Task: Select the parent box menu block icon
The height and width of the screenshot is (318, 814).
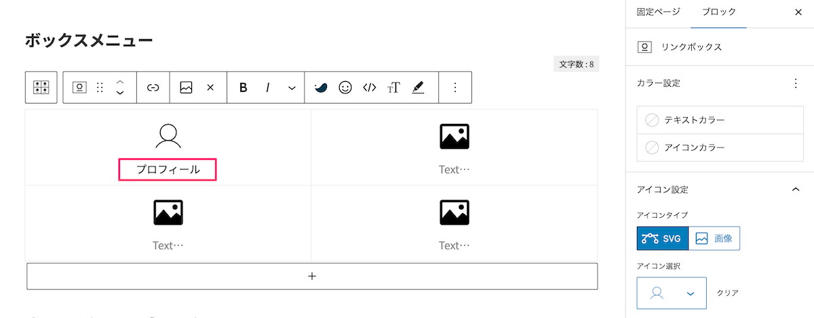Action: click(41, 87)
